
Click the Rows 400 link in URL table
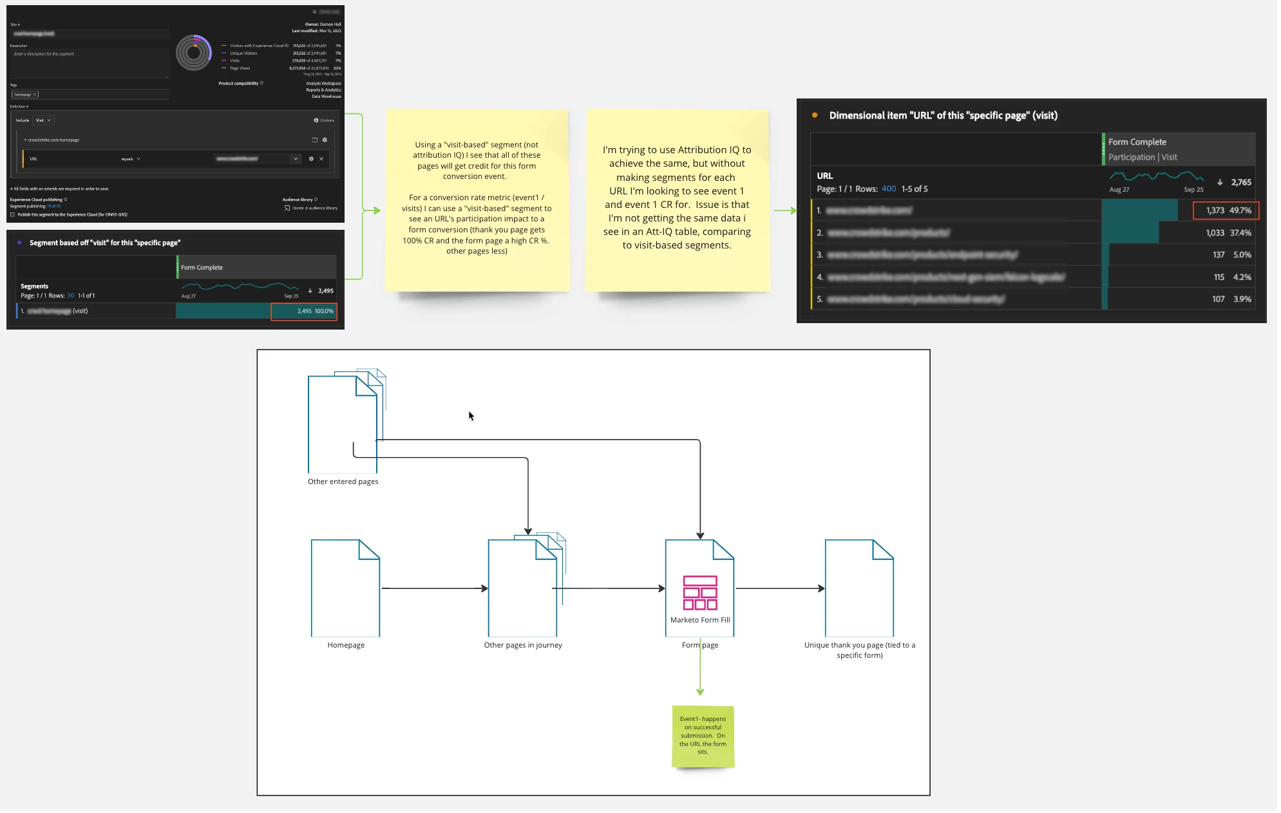pyautogui.click(x=888, y=189)
